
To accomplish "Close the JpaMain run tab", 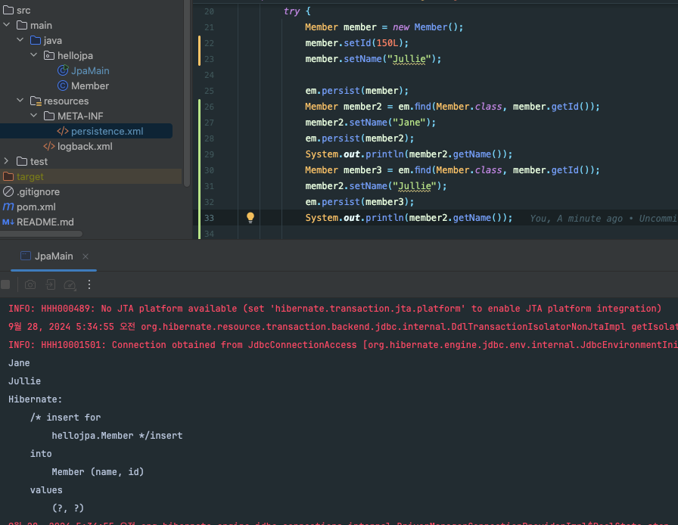I will click(x=86, y=256).
